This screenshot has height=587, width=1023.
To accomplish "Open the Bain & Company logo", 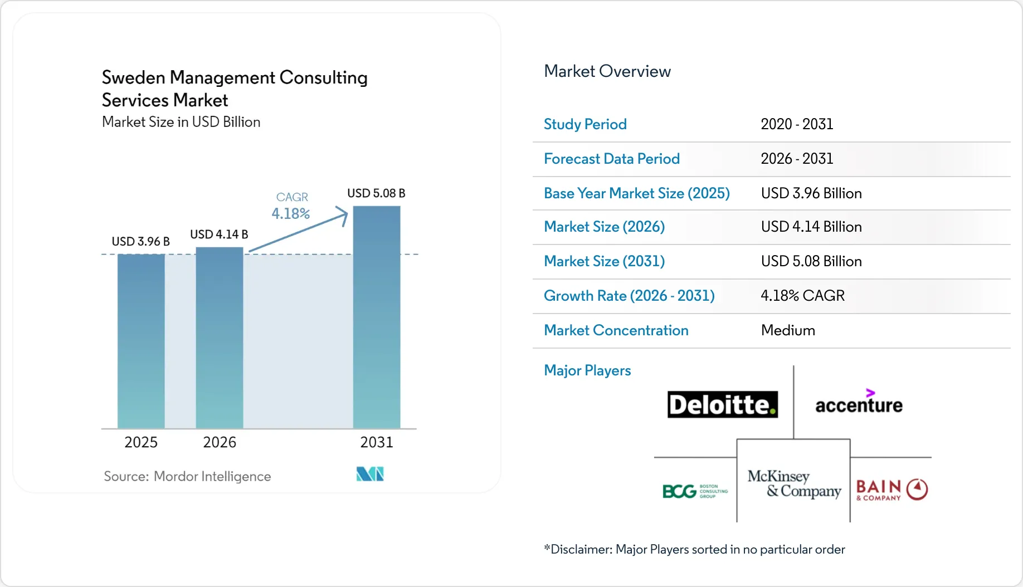I will point(892,490).
